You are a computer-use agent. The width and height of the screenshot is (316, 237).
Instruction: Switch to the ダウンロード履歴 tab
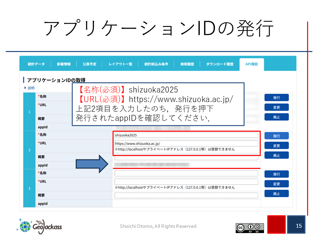(220, 64)
